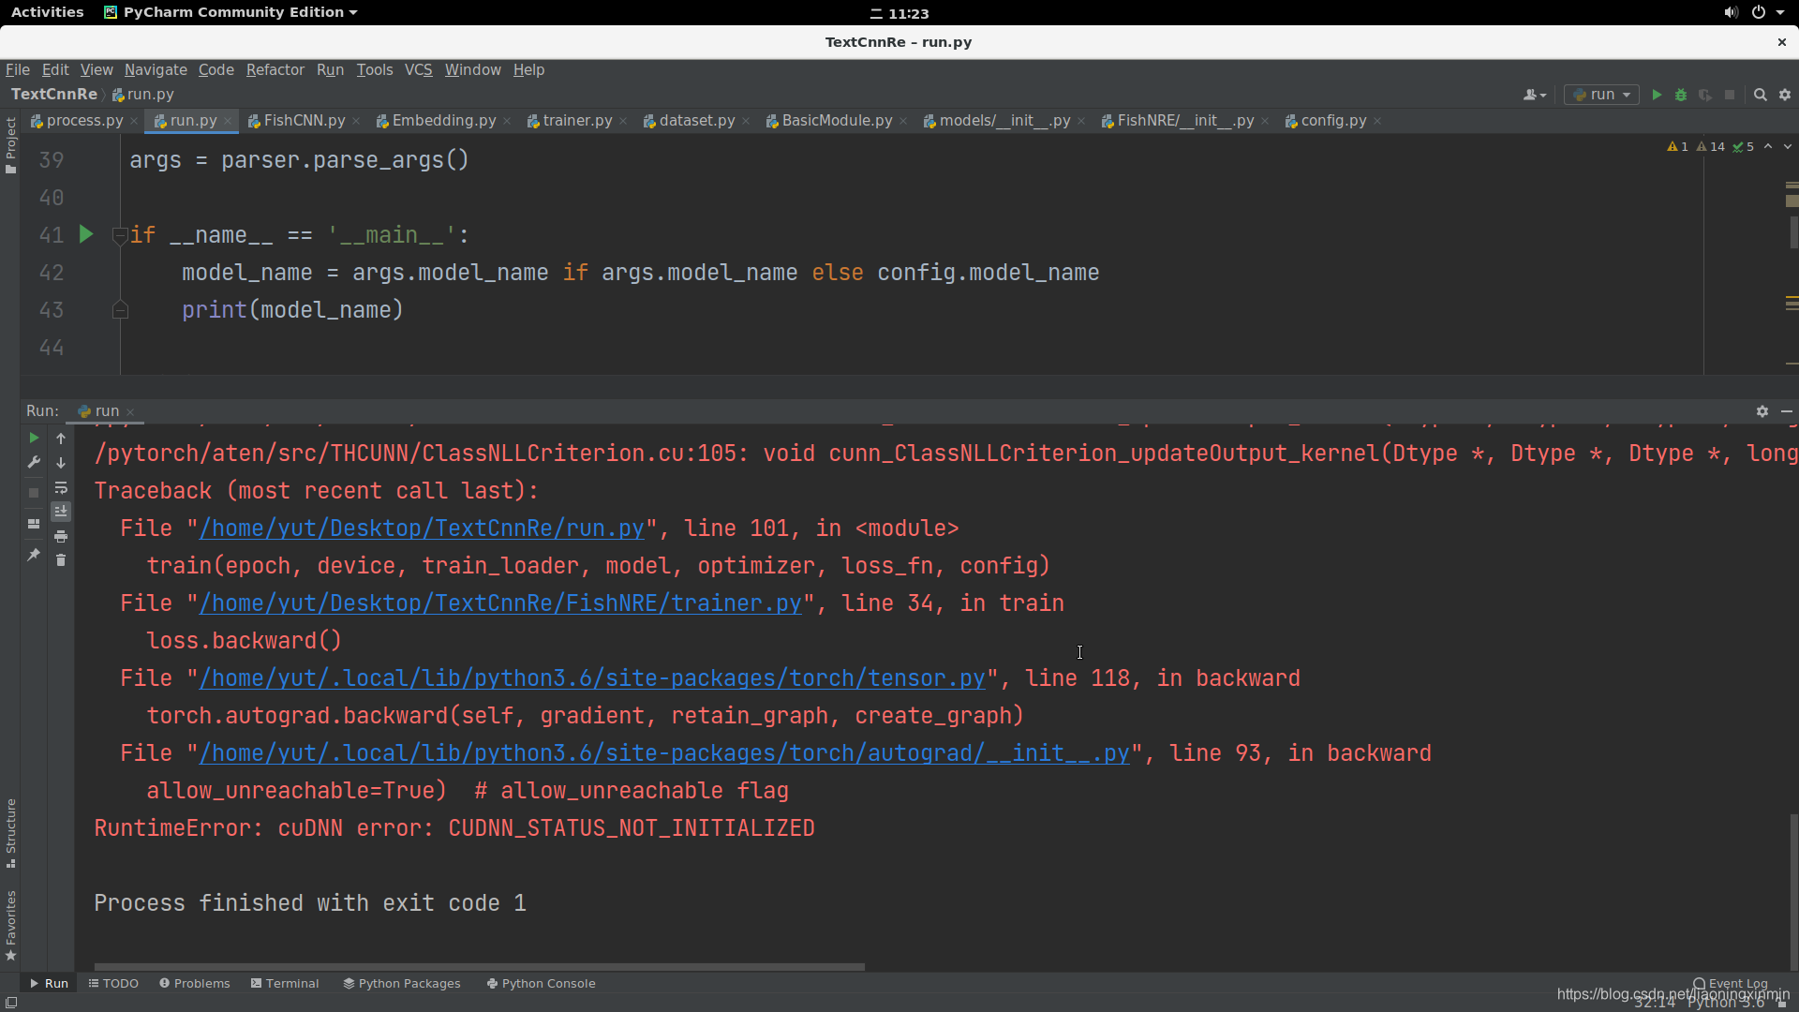Screen dimensions: 1799x1012
Task: Pin the Run tab with the pin icon
Action: point(34,555)
